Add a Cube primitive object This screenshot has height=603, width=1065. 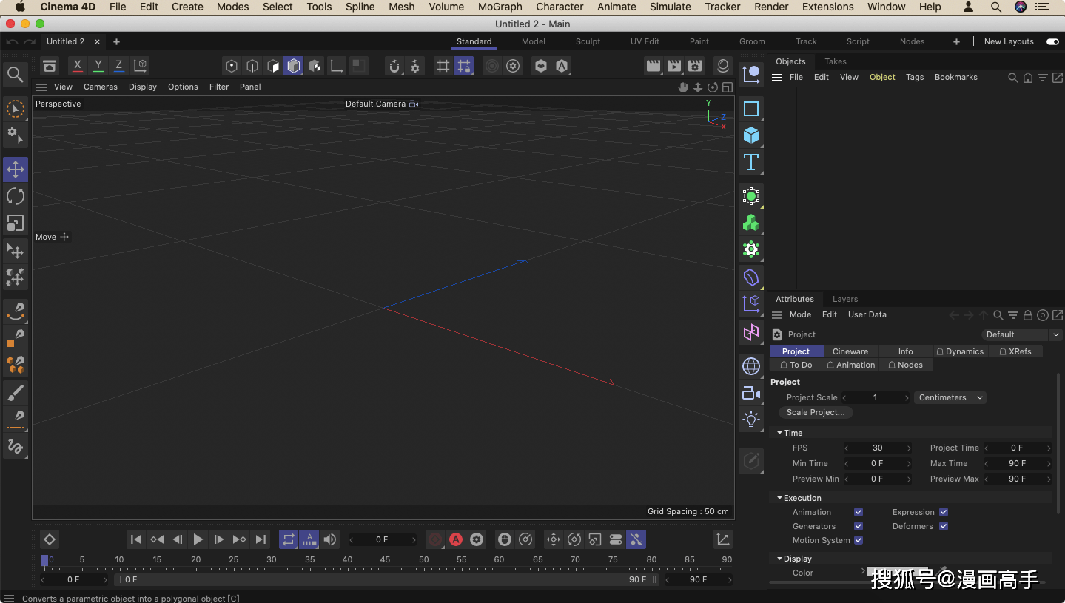(x=751, y=135)
